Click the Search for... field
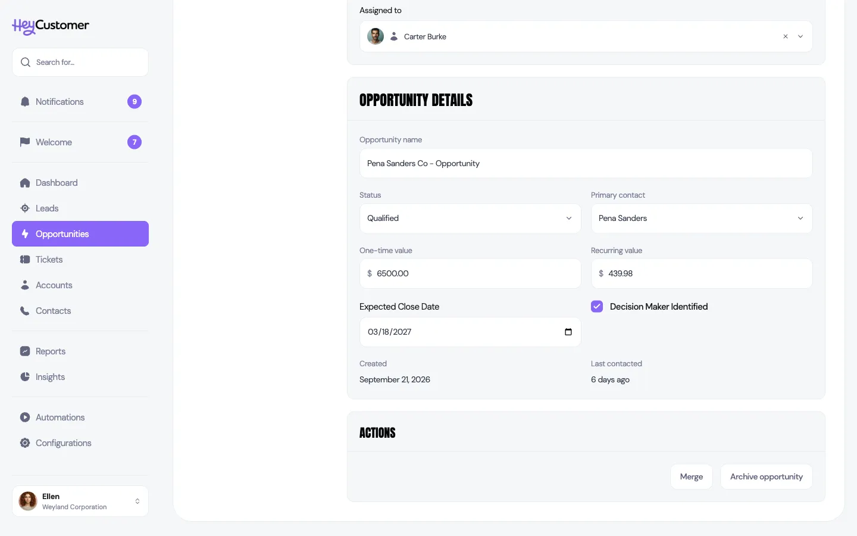The image size is (857, 536). point(80,62)
